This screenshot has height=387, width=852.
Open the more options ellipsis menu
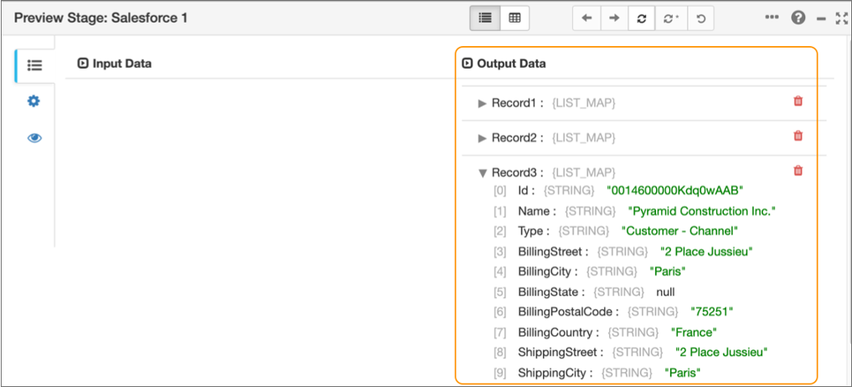772,18
